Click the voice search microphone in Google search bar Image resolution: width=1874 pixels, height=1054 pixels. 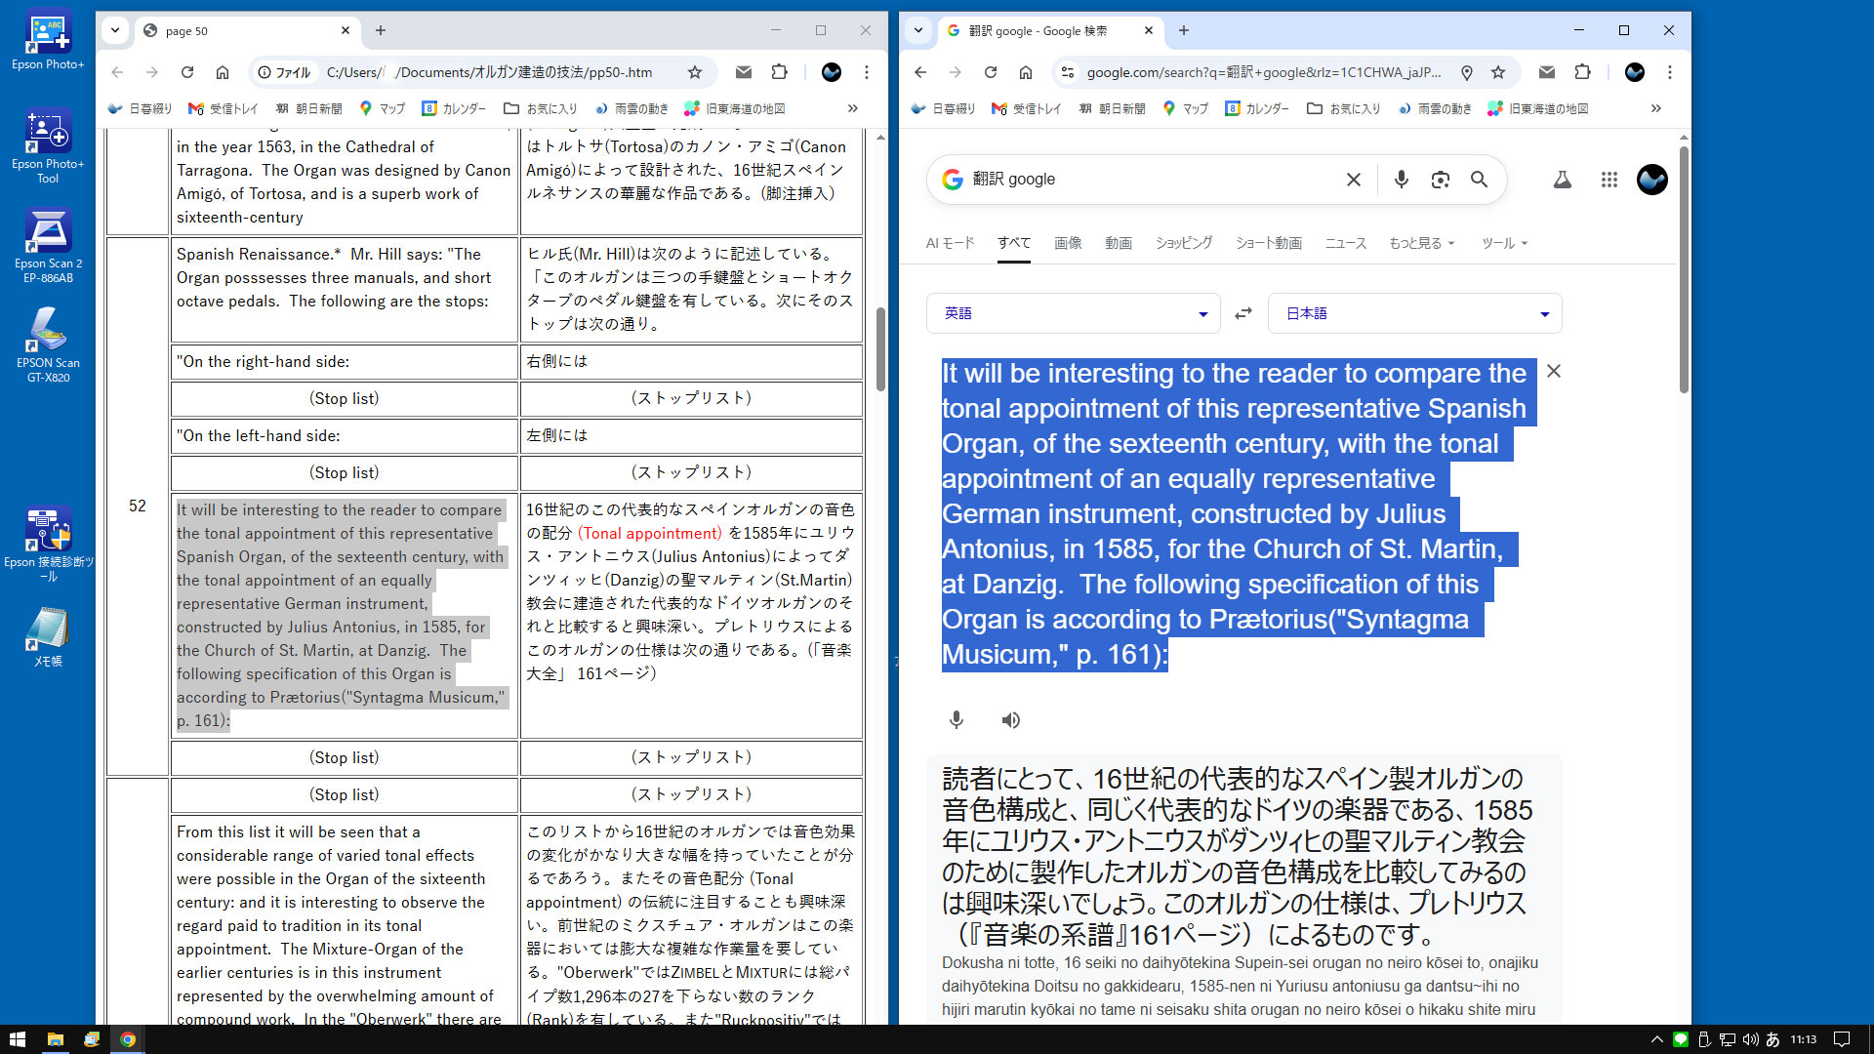coord(1401,180)
